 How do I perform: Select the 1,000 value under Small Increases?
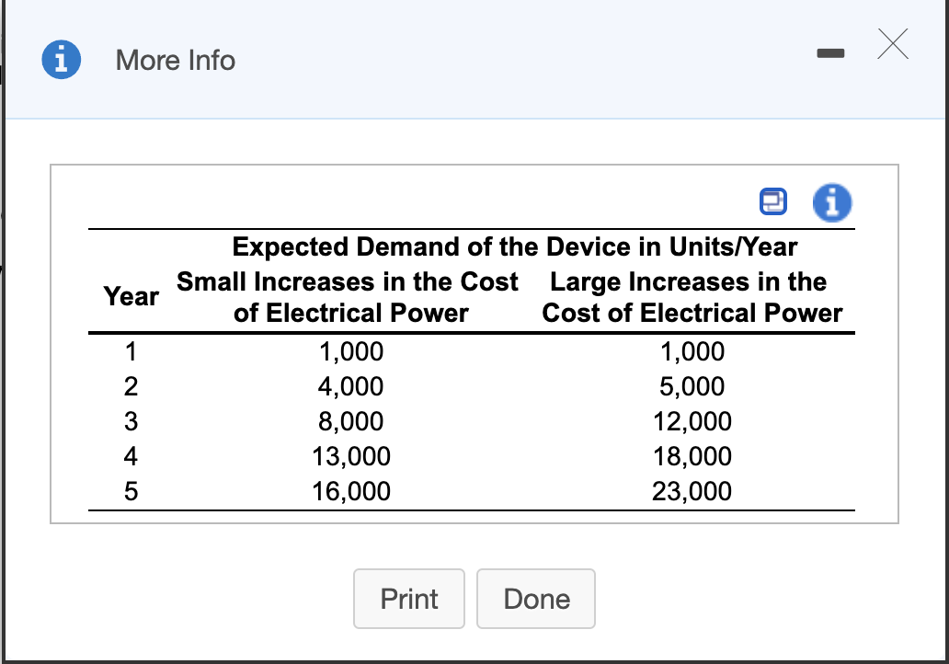(x=351, y=351)
